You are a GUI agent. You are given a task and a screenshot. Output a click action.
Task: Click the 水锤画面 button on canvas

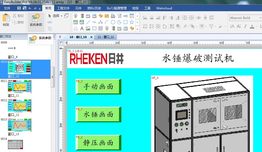tap(98, 115)
